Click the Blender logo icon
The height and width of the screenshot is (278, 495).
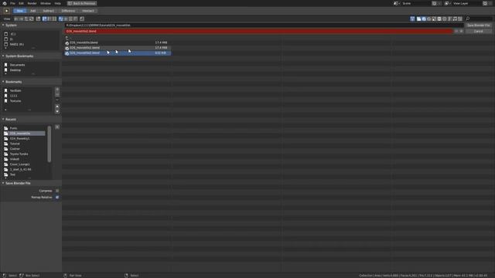pyautogui.click(x=5, y=3)
